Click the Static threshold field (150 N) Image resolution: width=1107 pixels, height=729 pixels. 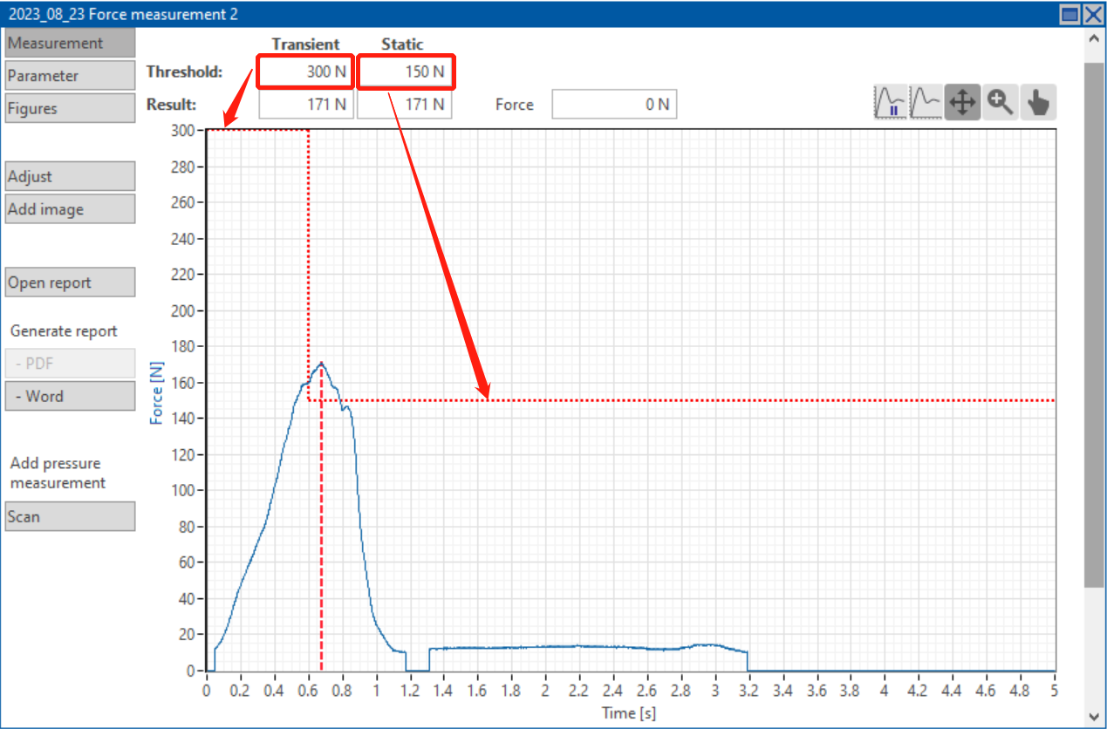[x=406, y=72]
